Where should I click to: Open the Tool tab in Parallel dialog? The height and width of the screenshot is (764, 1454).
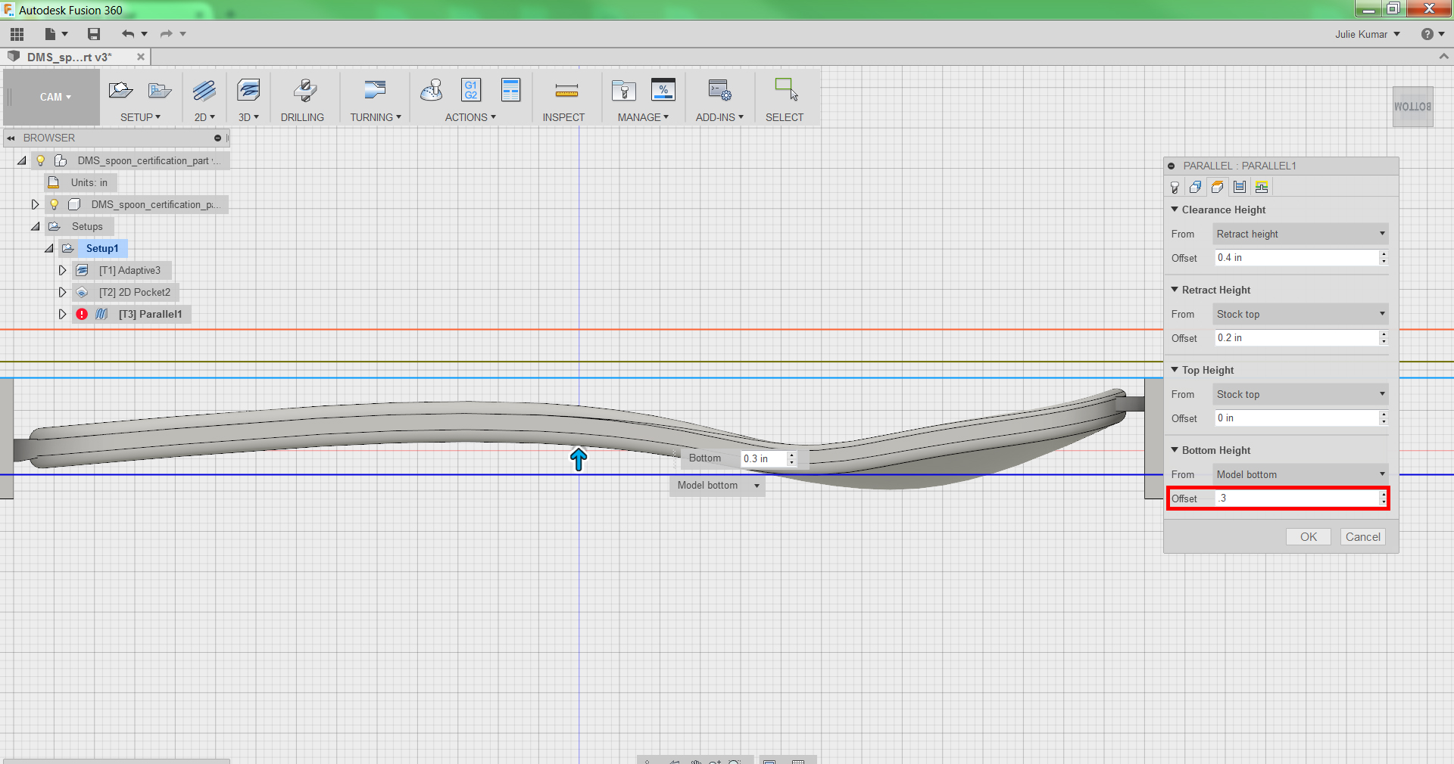1175,187
